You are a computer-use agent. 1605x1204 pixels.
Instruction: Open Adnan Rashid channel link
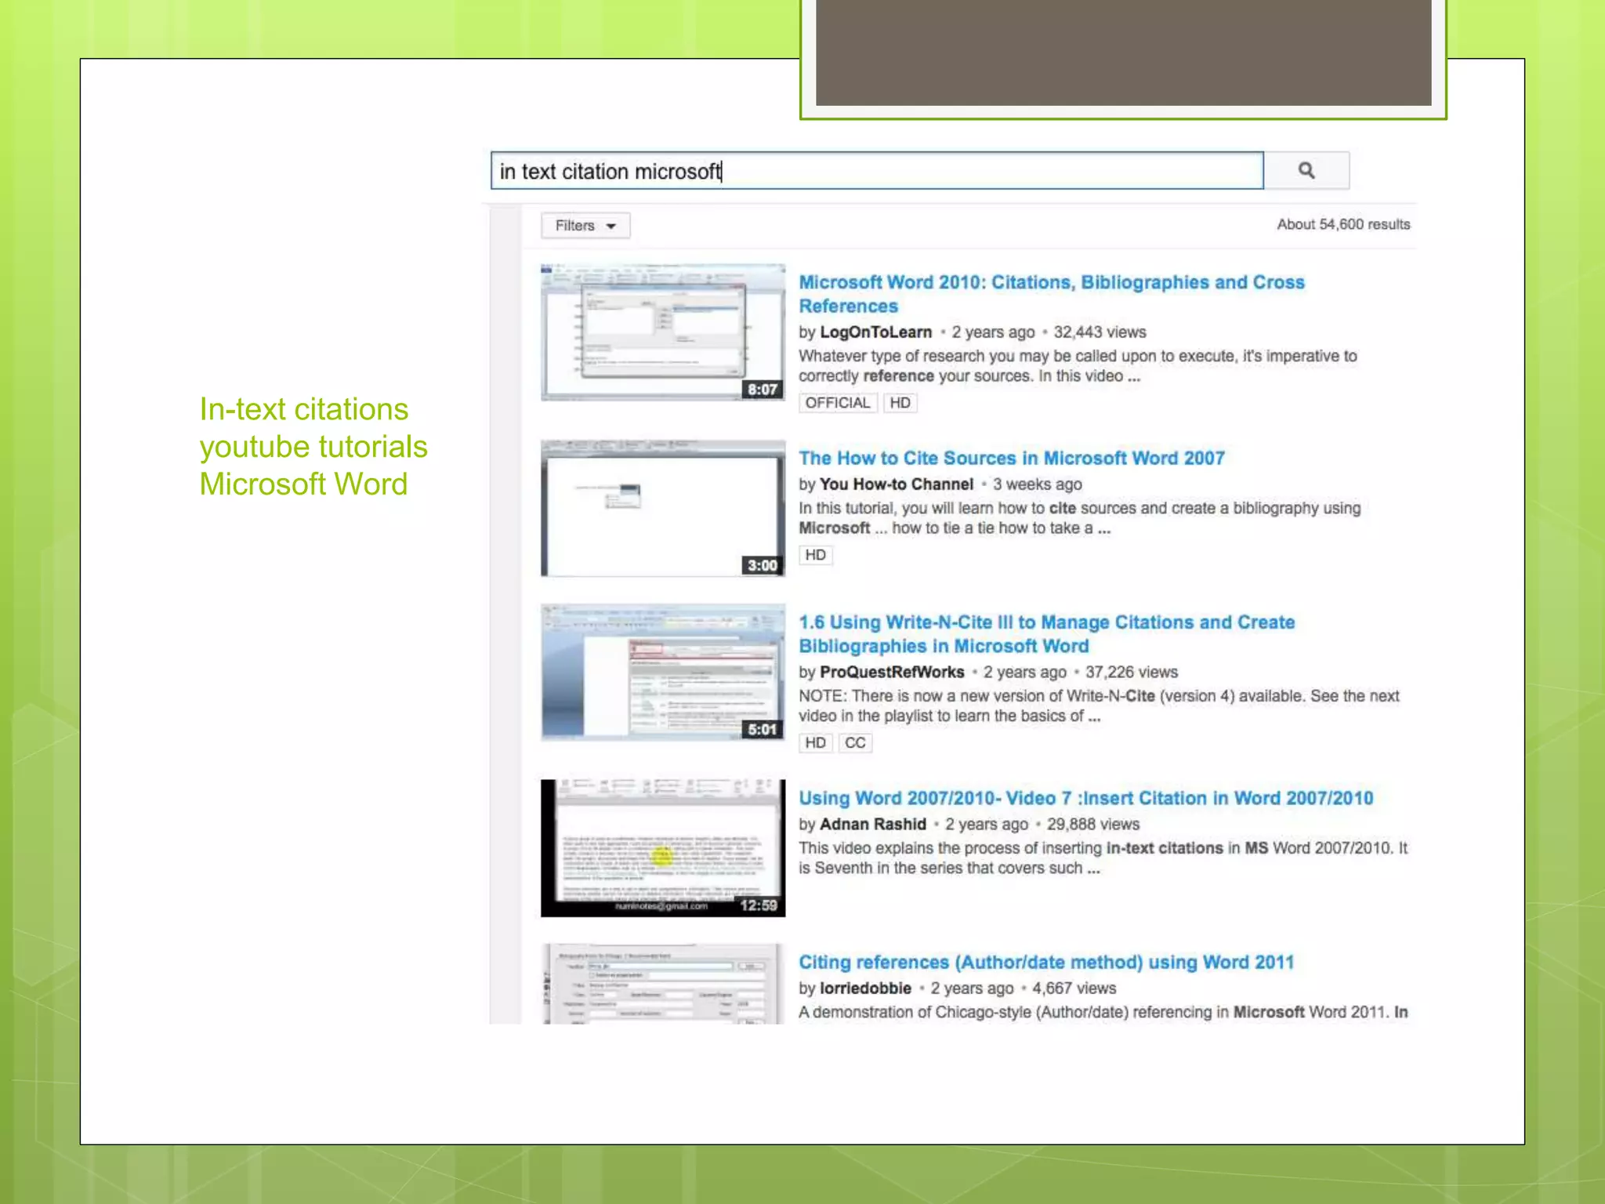point(873,825)
